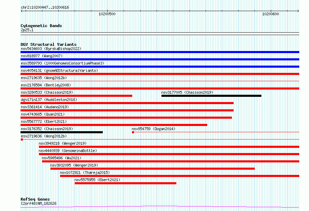Click the RefSeq Genes track heading

tap(35, 199)
